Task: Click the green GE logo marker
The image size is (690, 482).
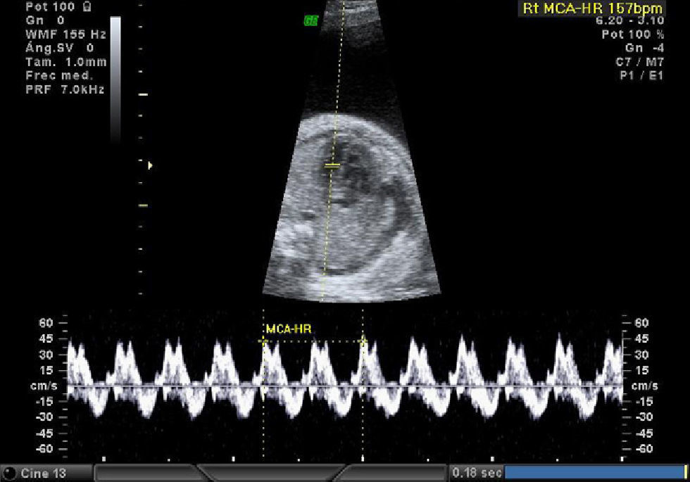Action: point(310,21)
